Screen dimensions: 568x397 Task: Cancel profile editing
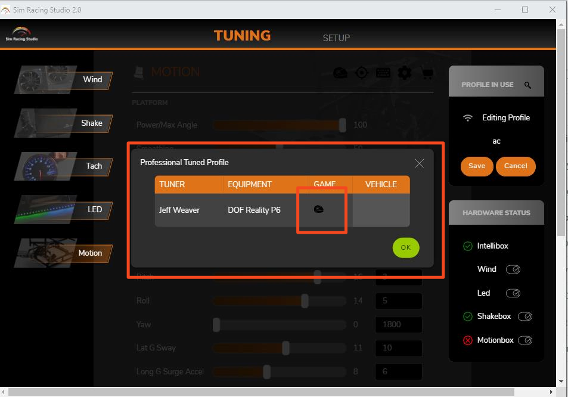coord(516,166)
